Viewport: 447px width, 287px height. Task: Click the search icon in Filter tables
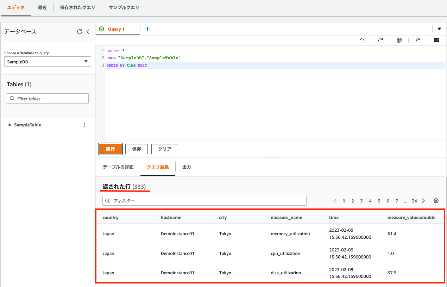12,98
